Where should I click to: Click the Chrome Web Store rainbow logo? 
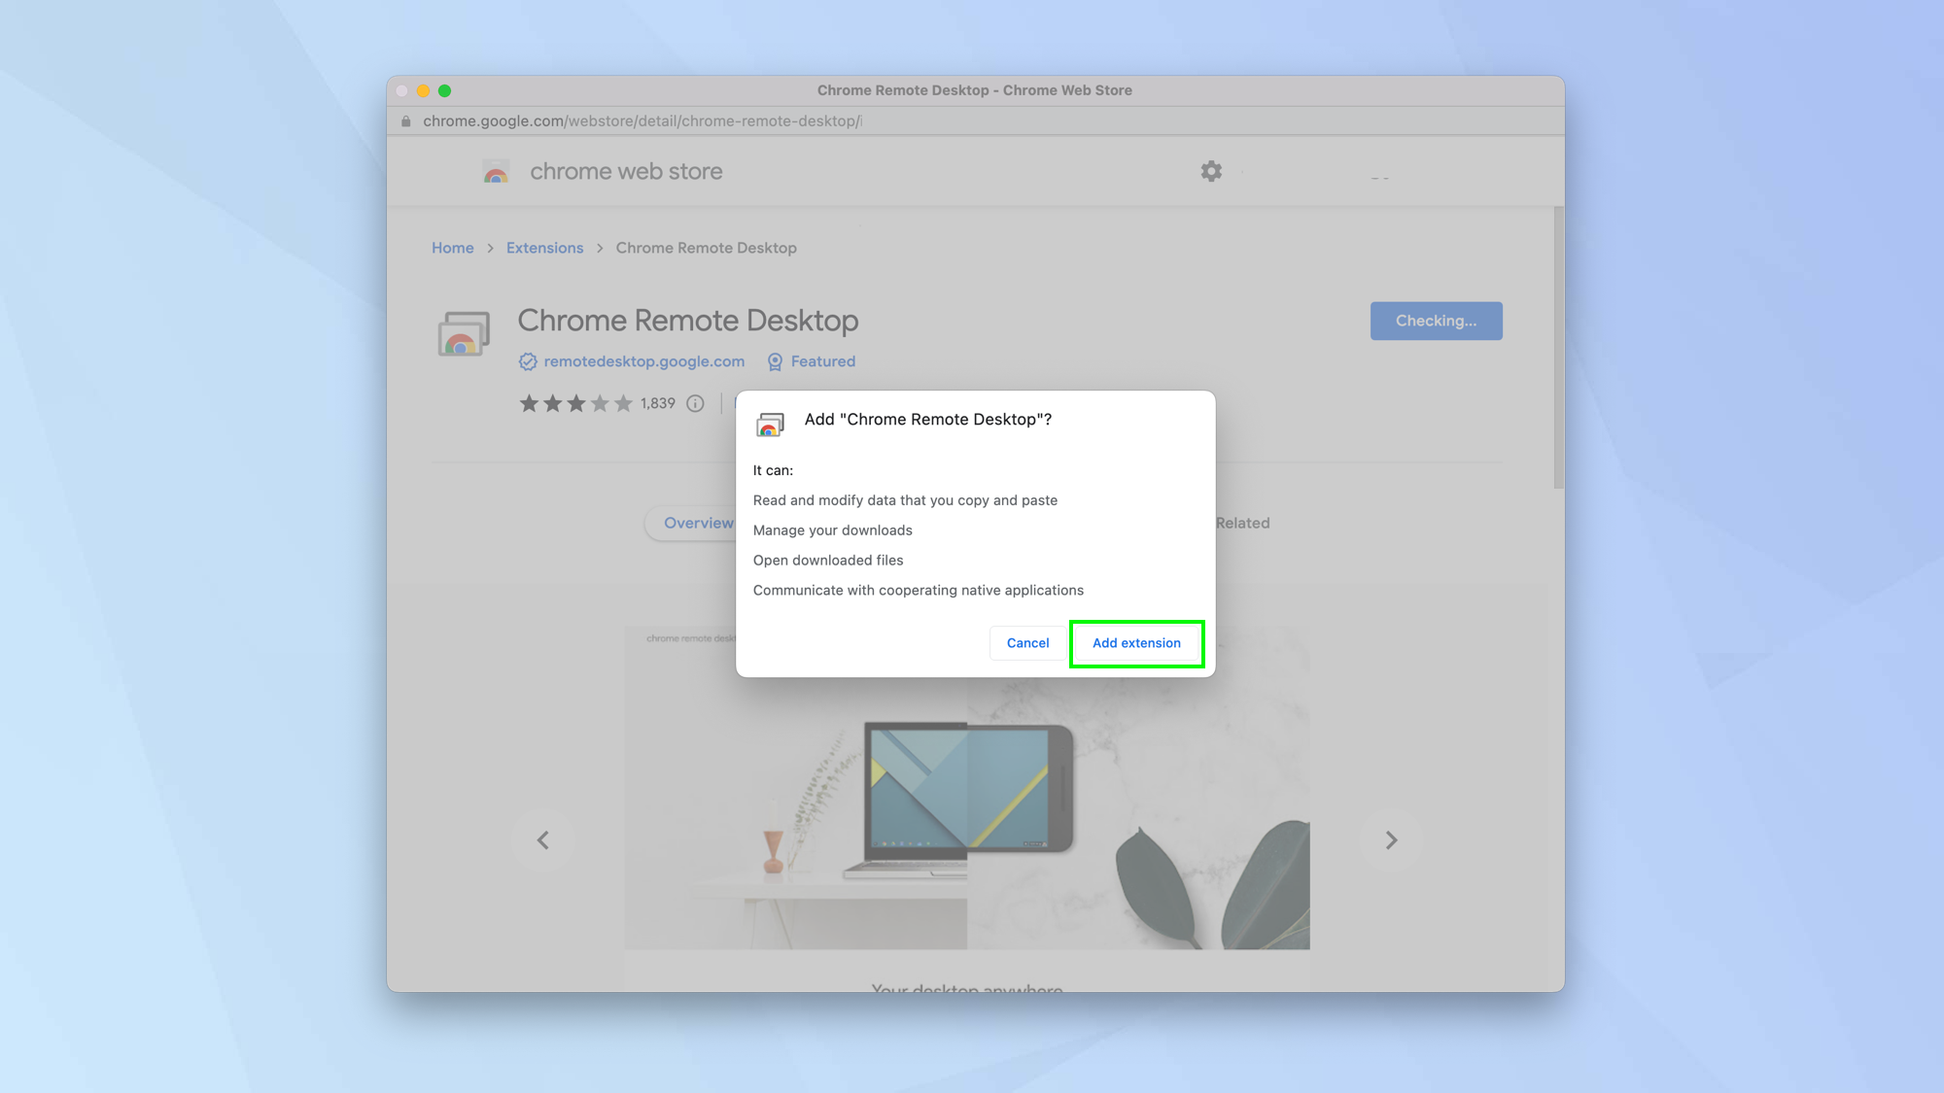tap(496, 171)
